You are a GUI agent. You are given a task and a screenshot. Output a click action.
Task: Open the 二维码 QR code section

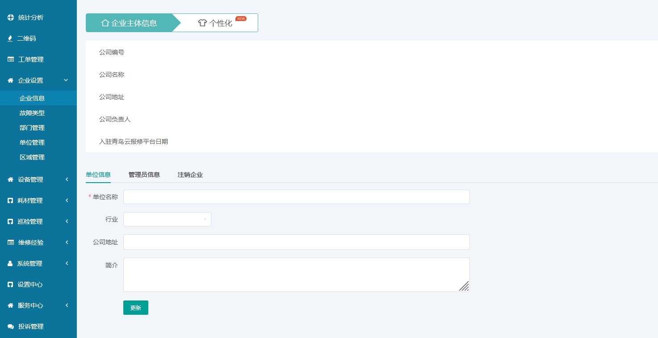[10, 38]
